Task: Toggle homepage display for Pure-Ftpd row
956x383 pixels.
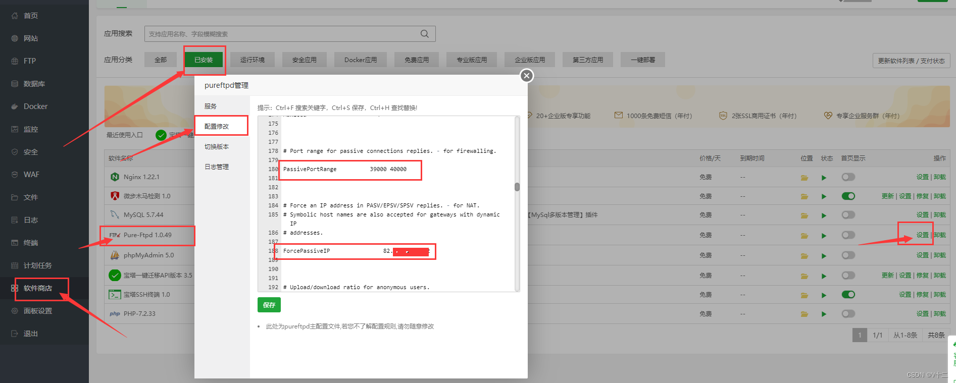Action: click(x=848, y=235)
